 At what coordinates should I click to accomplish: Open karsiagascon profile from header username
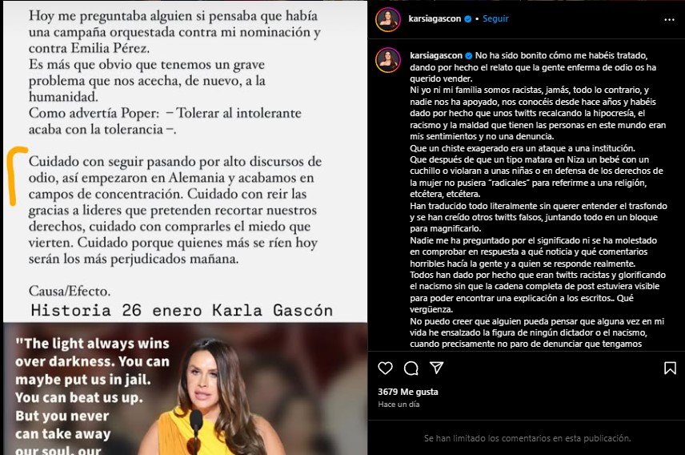[x=435, y=18]
